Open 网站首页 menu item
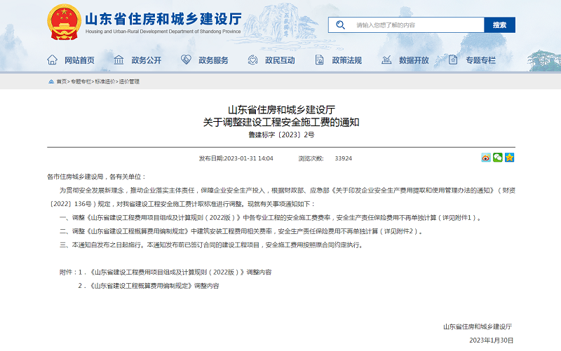 click(79, 60)
